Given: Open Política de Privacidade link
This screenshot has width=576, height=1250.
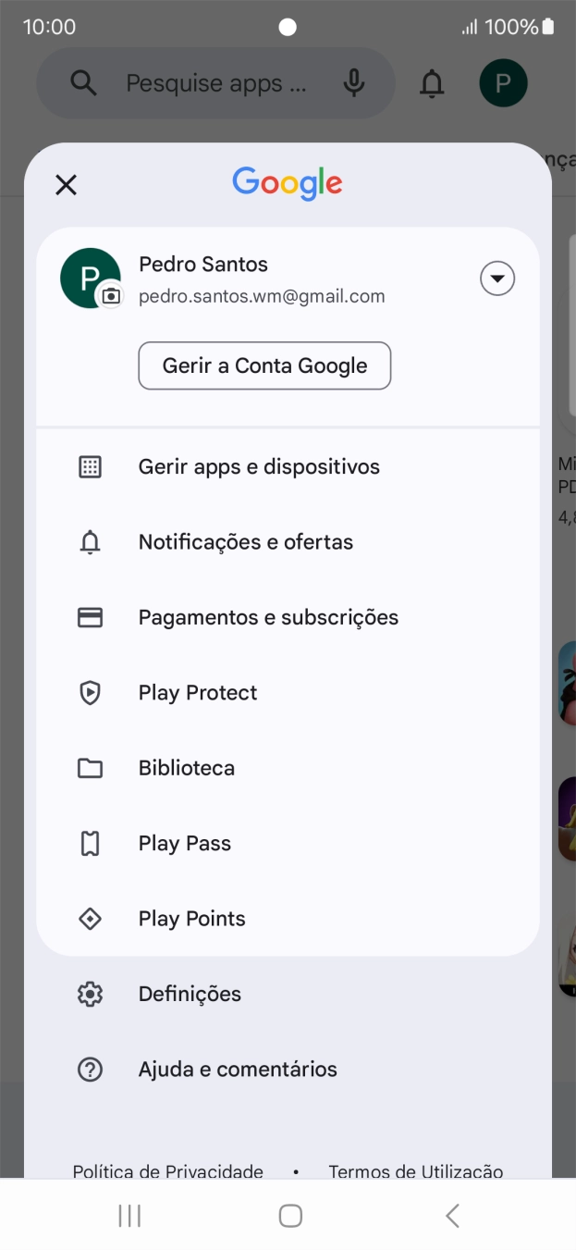Looking at the screenshot, I should pos(166,1170).
